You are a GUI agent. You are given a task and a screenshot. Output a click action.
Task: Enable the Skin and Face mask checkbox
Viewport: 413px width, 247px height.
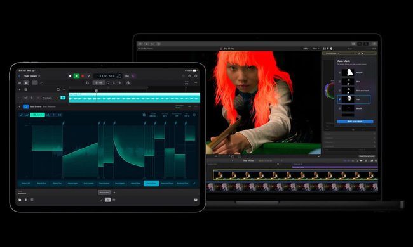(339, 91)
